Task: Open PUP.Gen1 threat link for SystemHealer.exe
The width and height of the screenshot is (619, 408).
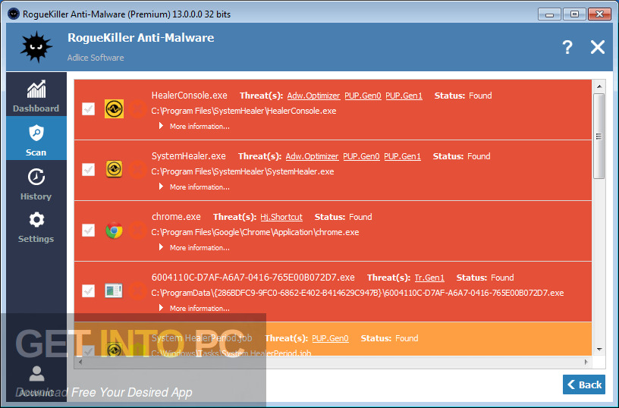Action: (402, 156)
